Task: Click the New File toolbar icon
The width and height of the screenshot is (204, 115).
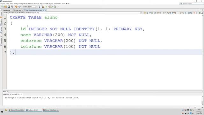Action: click(x=2, y=7)
